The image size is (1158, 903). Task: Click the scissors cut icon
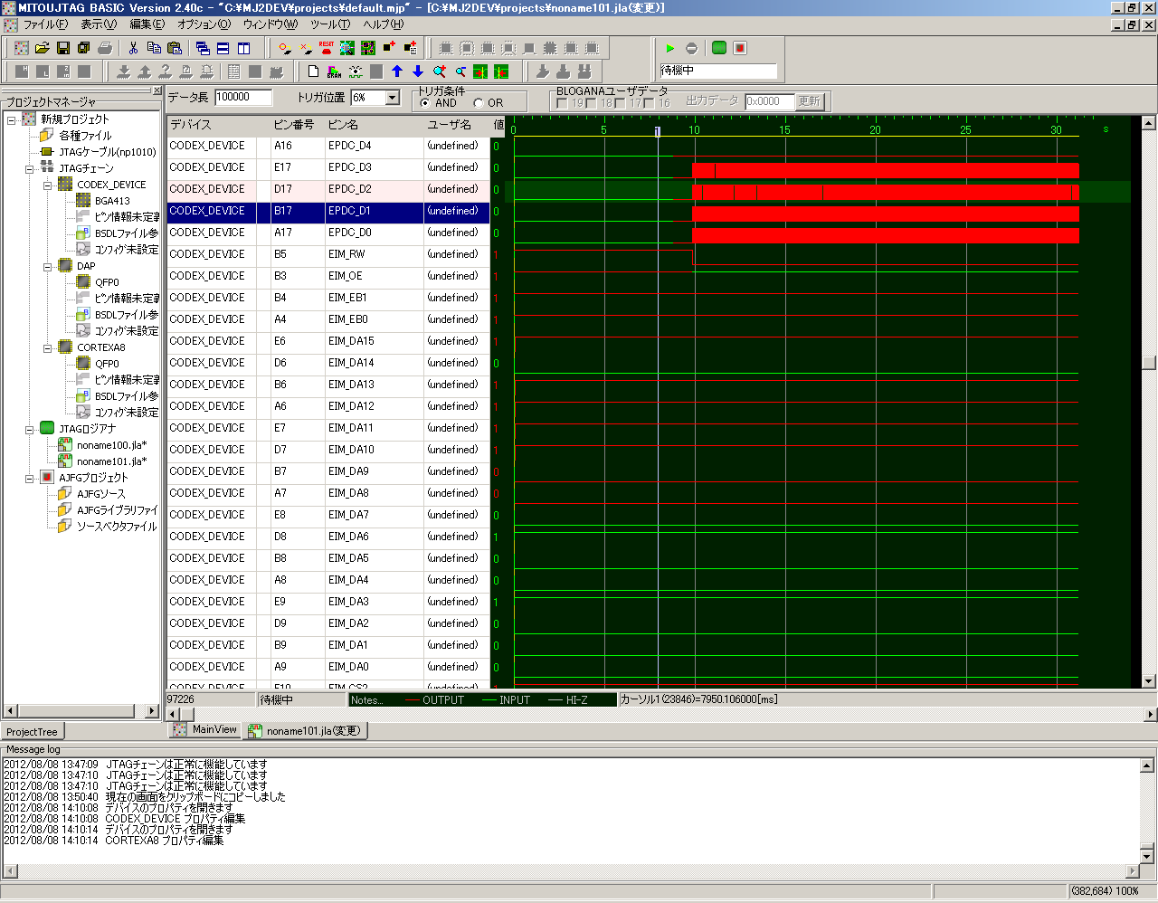pos(134,48)
